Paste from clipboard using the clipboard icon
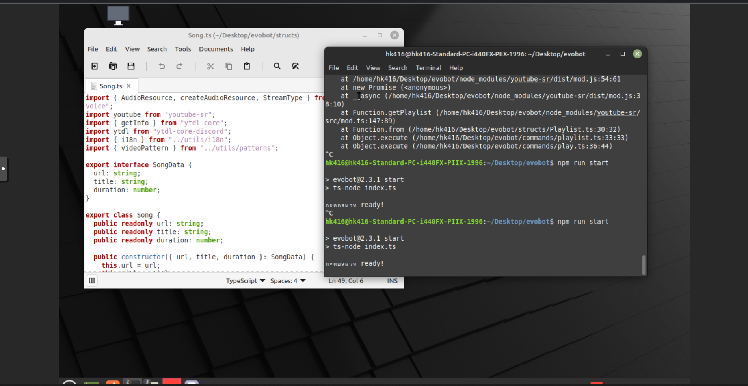The image size is (748, 386). [x=247, y=66]
